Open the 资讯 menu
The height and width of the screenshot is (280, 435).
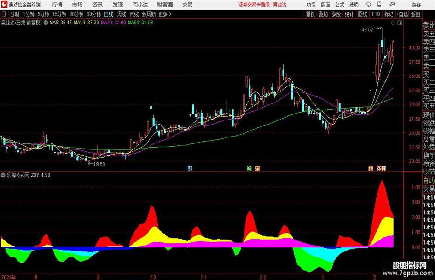point(98,5)
